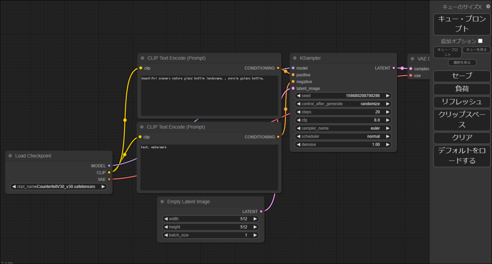492x264 pixels.
Task: Click the steps value 20
Action: (377, 112)
